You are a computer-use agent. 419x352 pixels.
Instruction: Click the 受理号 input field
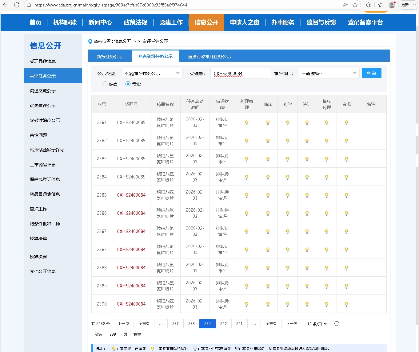click(241, 73)
